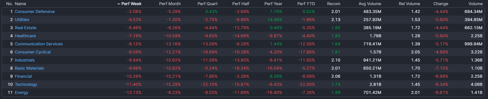Sort by Perf Quart header
488x99 pixels.
[x=208, y=4]
